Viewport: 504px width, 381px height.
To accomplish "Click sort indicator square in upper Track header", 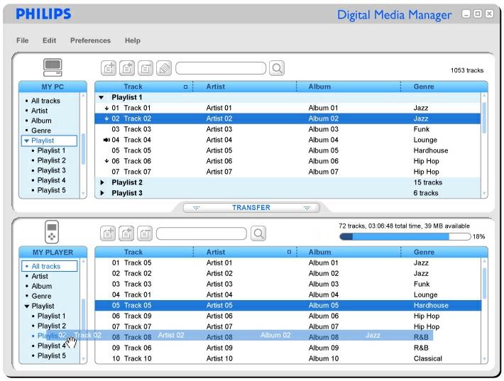I will tap(185, 87).
